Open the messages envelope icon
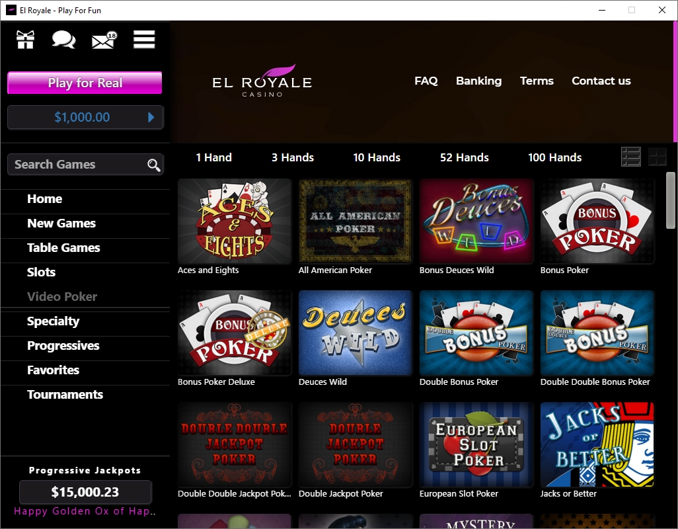The image size is (678, 529). [x=104, y=40]
